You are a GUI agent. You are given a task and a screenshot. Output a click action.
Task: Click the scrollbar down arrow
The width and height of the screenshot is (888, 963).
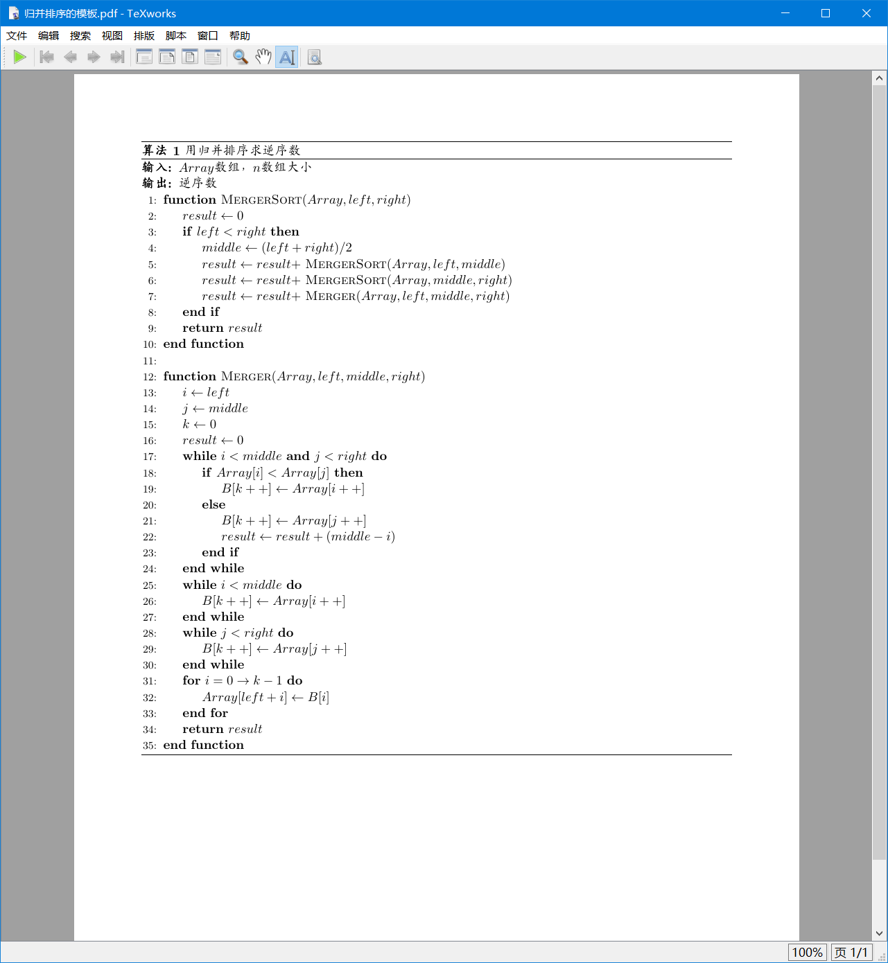click(880, 933)
